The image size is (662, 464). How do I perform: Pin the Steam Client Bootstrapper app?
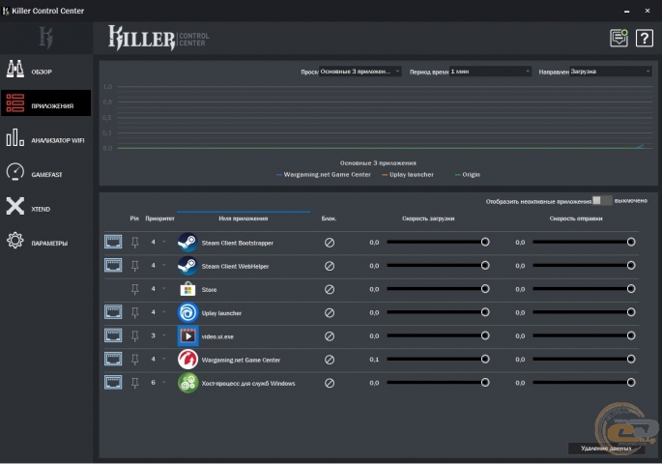click(x=134, y=243)
